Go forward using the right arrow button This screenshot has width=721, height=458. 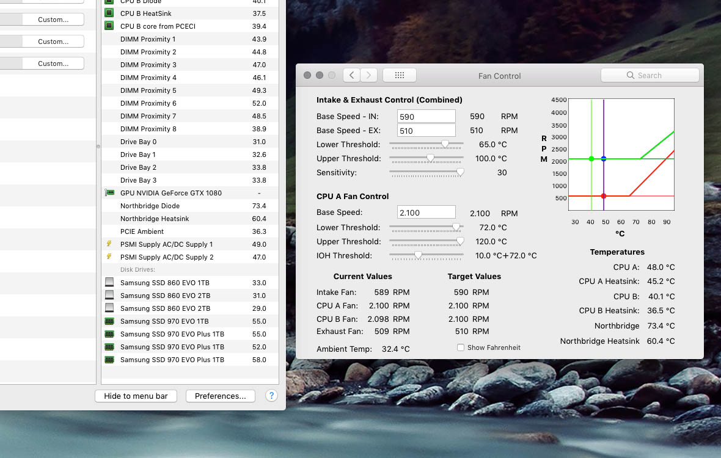click(368, 75)
